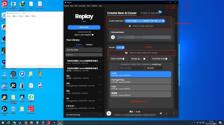The width and height of the screenshot is (224, 125).
Task: Click folder icon to select RVC model
Action: click(126, 53)
